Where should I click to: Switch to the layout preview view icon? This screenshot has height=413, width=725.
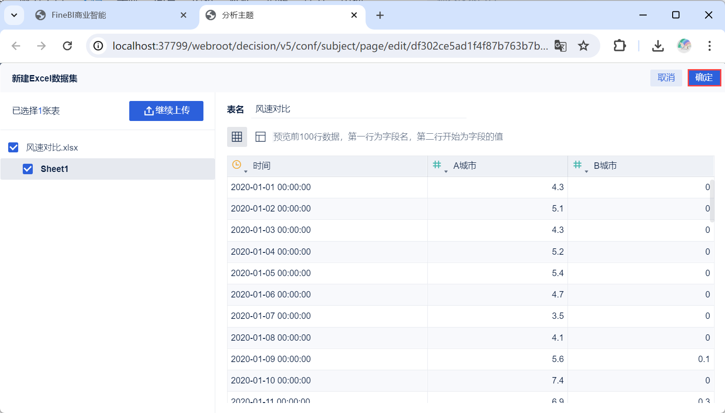pyautogui.click(x=260, y=137)
